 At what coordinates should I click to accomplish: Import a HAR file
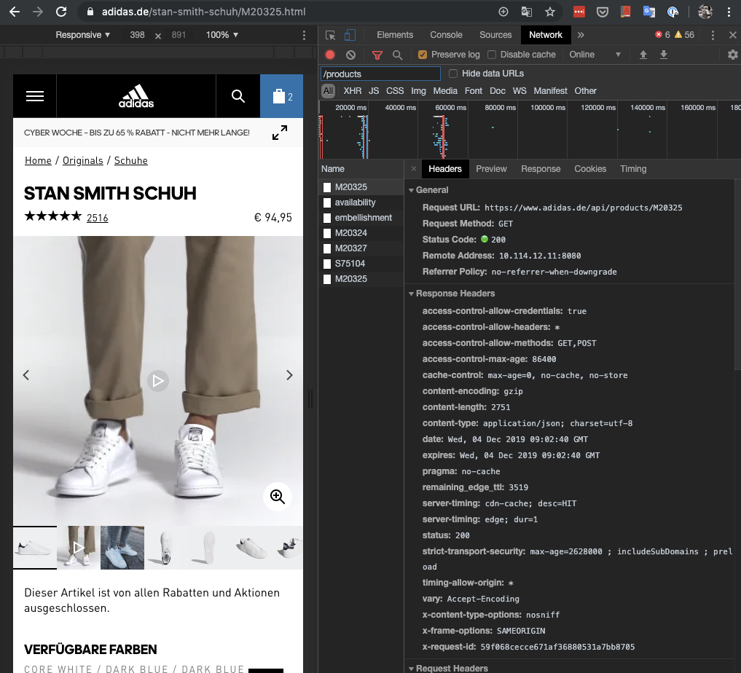(x=643, y=55)
